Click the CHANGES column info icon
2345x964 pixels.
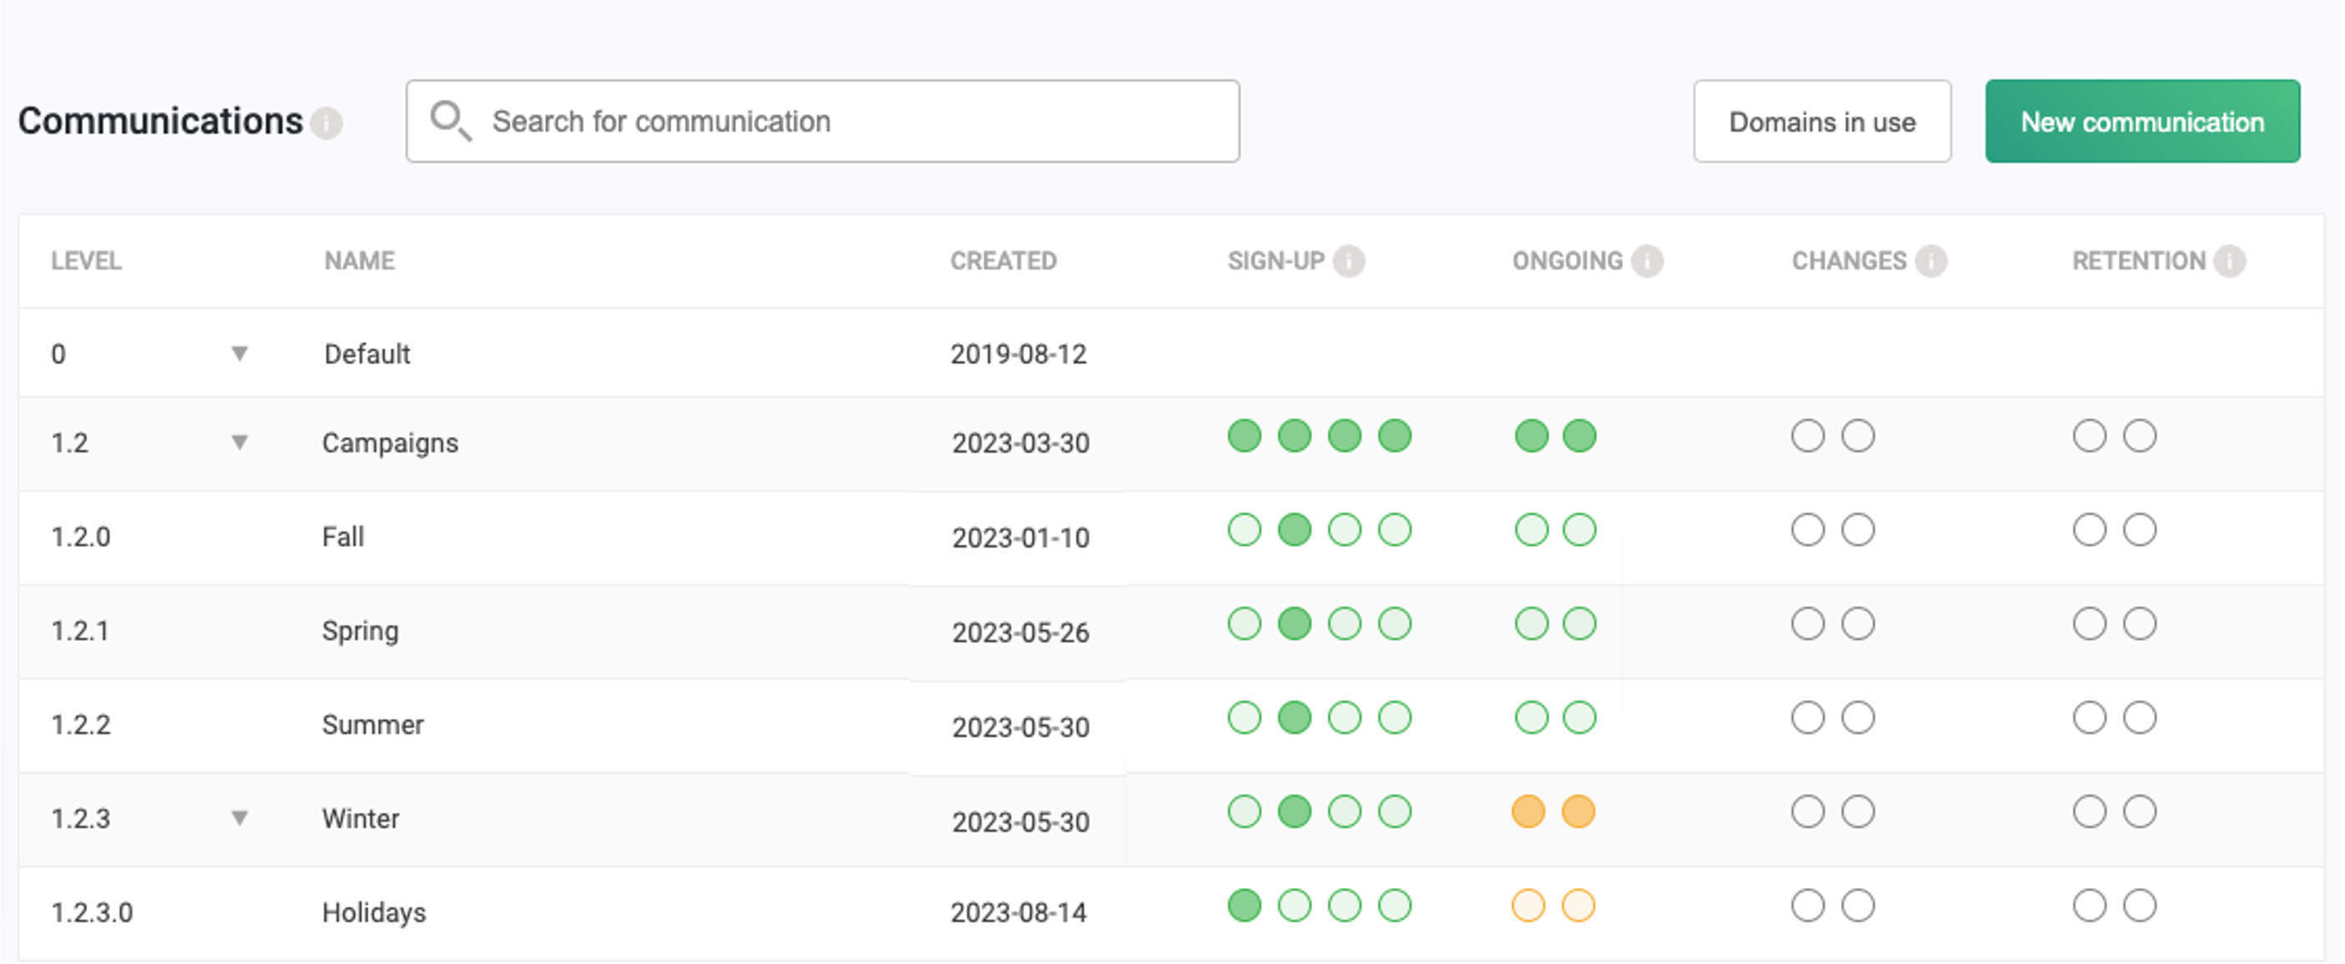point(1930,261)
